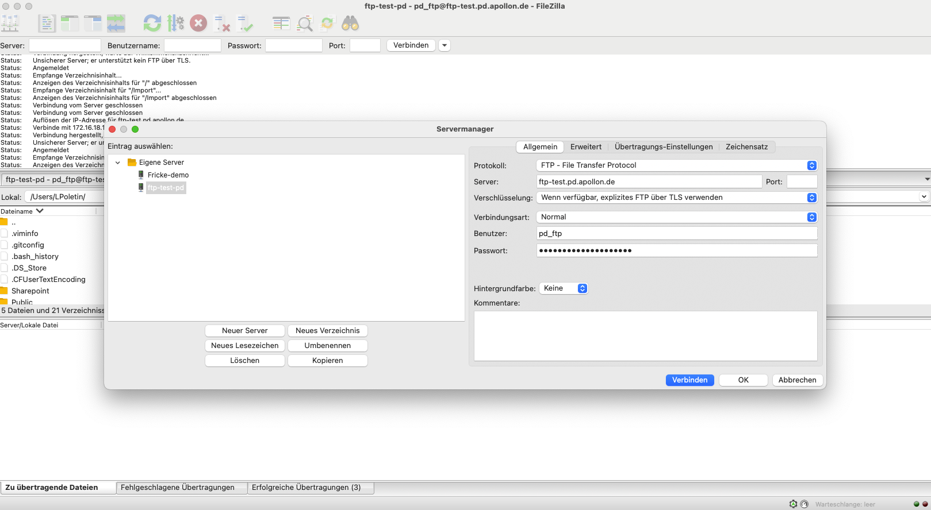The height and width of the screenshot is (510, 931).
Task: Select the Fricke-demo entry
Action: [168, 175]
